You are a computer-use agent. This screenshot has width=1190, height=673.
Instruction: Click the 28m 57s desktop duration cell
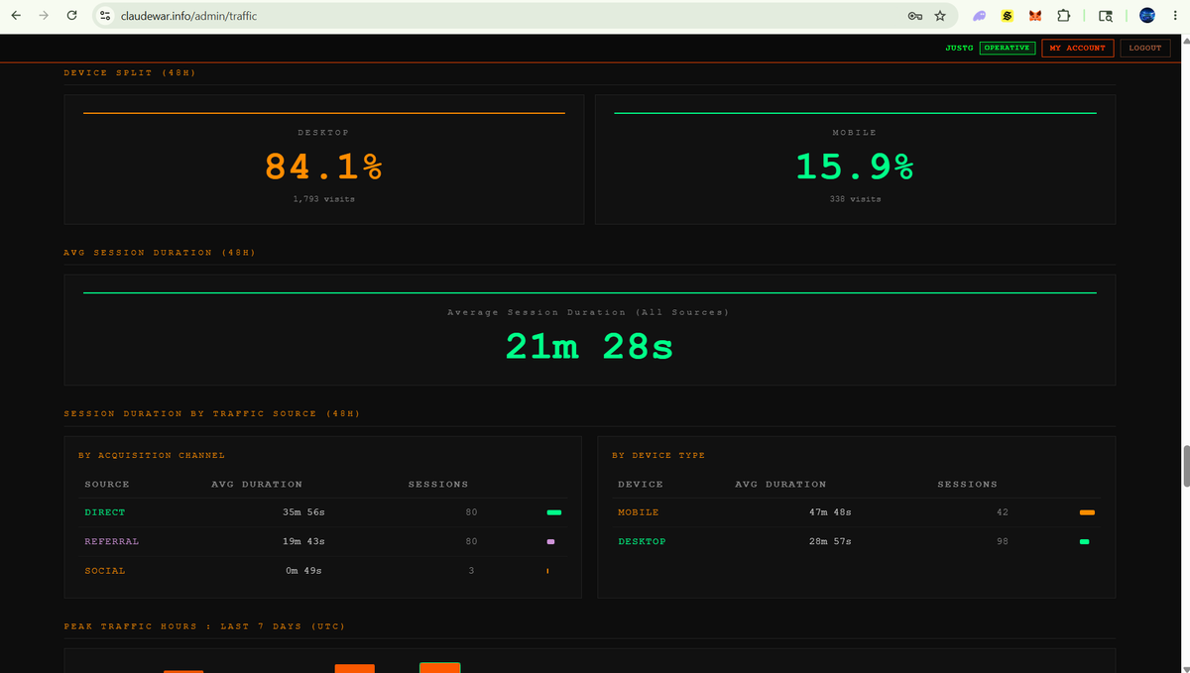coord(830,541)
